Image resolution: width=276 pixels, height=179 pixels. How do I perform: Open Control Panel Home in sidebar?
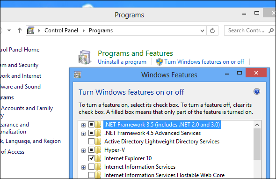point(20,50)
